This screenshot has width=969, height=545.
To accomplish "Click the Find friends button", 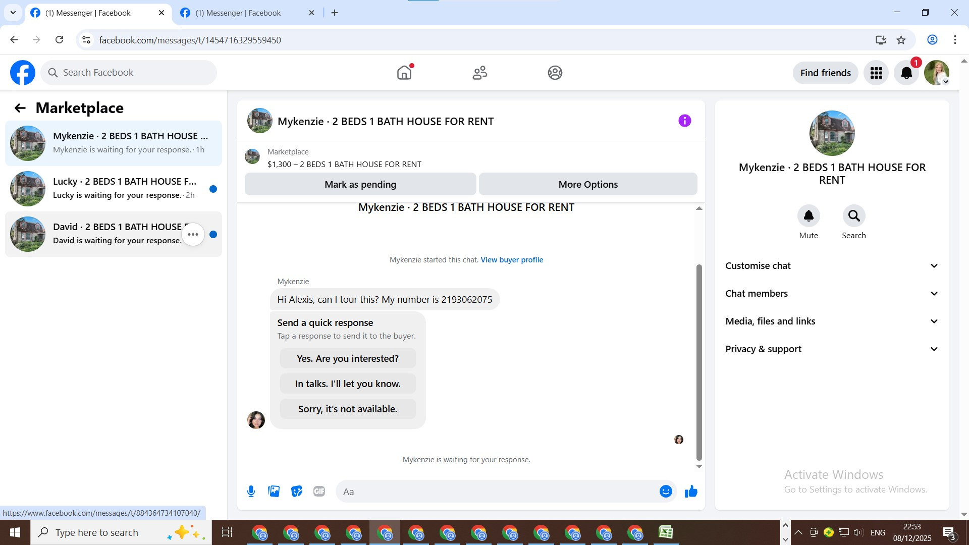I will click(x=826, y=73).
